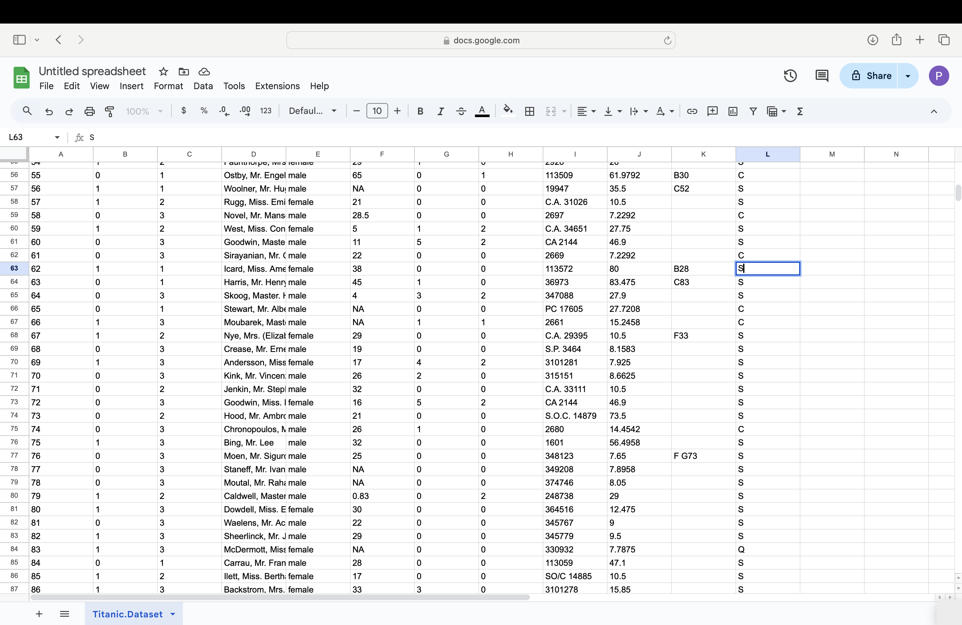Redo the last action
This screenshot has height=625, width=962.
[69, 111]
